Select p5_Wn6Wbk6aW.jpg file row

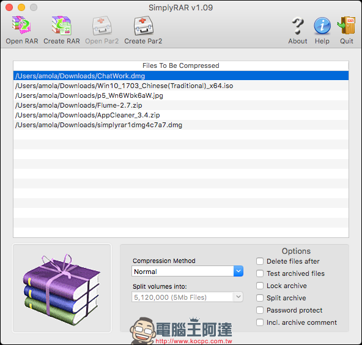[x=181, y=95]
